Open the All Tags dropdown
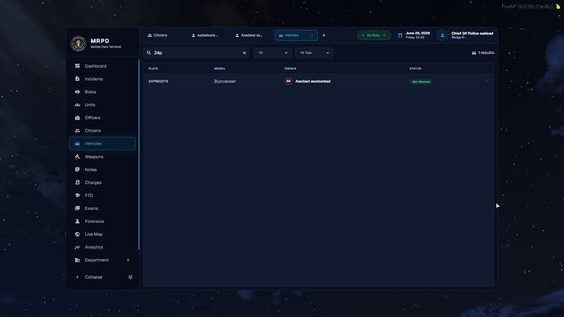The height and width of the screenshot is (317, 564). coord(314,53)
